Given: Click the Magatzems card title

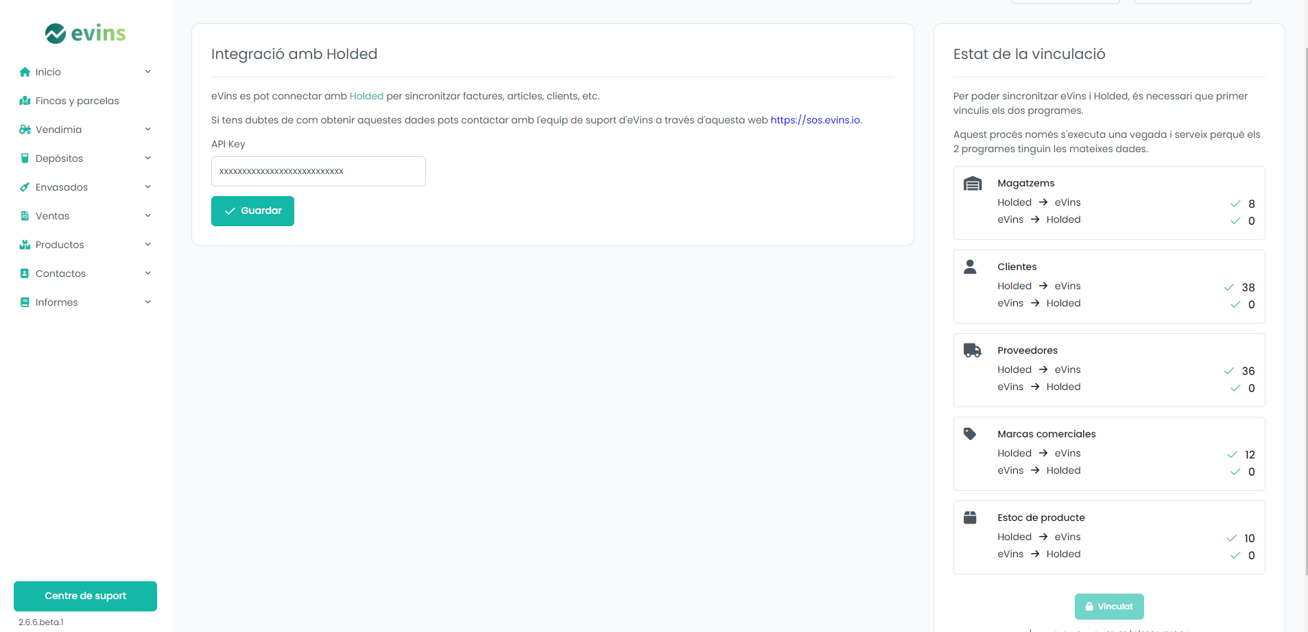Looking at the screenshot, I should 1026,183.
